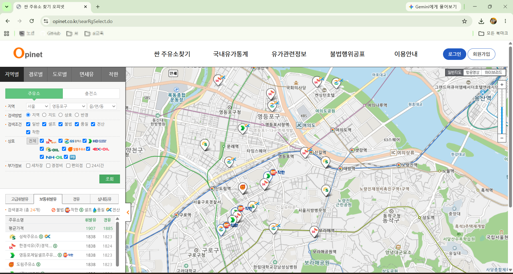Open the tab search dropdown arrow
Screen dimensions: 513x274
point(7,7)
